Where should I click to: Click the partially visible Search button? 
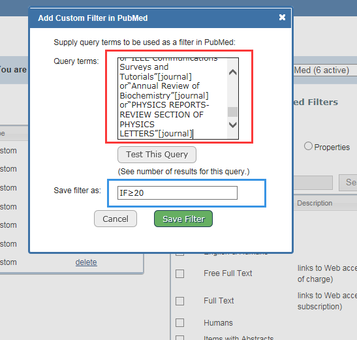pyautogui.click(x=348, y=183)
